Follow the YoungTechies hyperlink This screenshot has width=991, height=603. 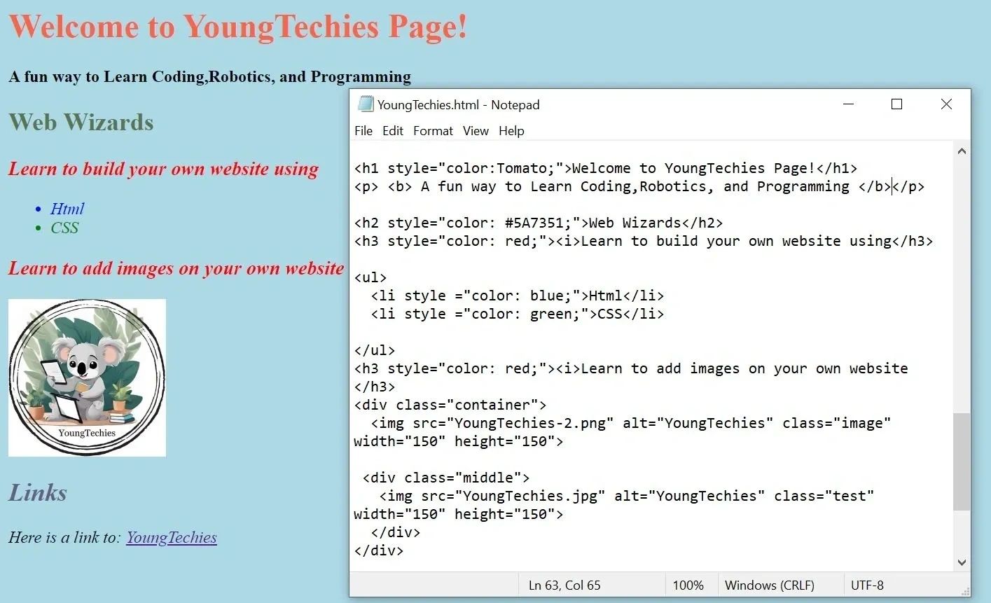point(172,537)
